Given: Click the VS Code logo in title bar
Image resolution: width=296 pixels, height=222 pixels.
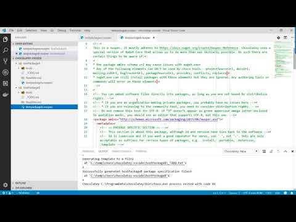Looking at the screenshot, I should (4, 30).
